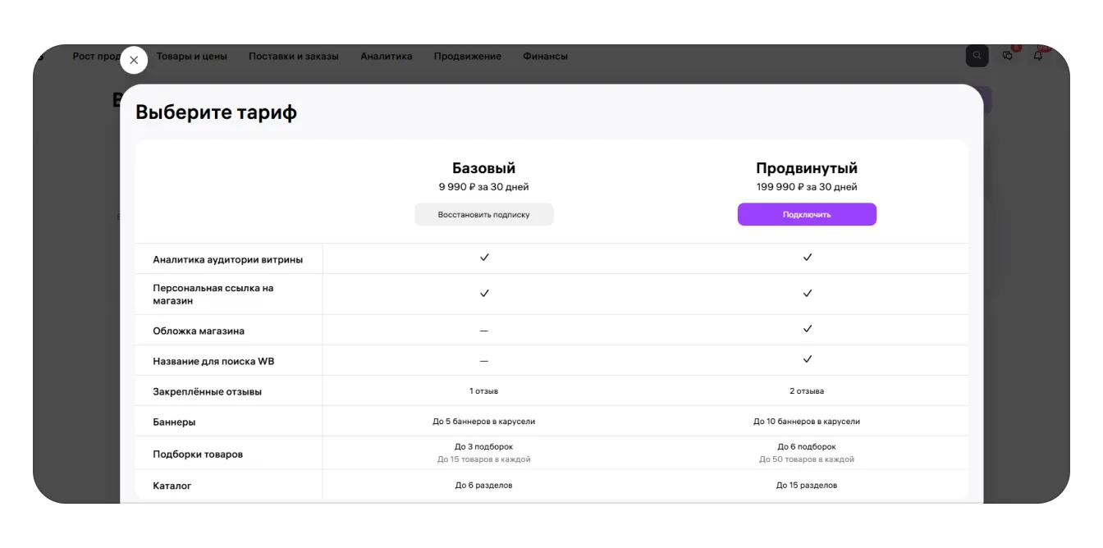The width and height of the screenshot is (1103, 548).
Task: Click the Продвинутый tariff heading
Action: 807,168
